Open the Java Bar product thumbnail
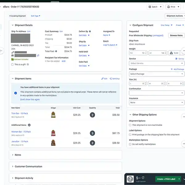Image resolution: width=185 pixels, height=185 pixels. pos(53,143)
